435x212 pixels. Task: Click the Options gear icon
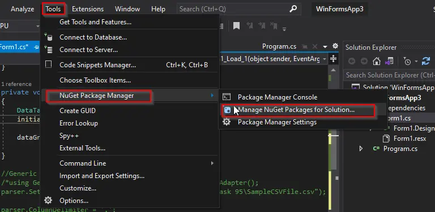(x=48, y=200)
